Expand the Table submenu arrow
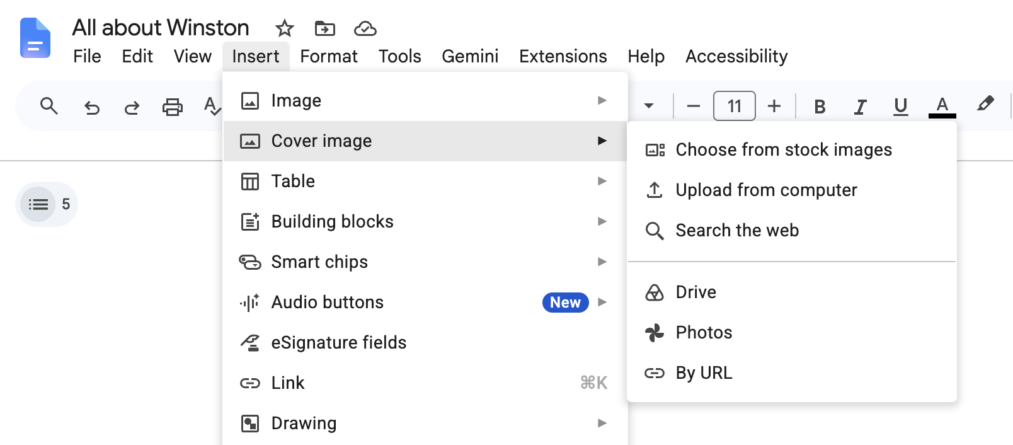This screenshot has height=445, width=1013. tap(602, 181)
